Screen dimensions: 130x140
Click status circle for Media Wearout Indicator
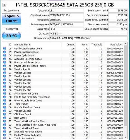coord(4,135)
